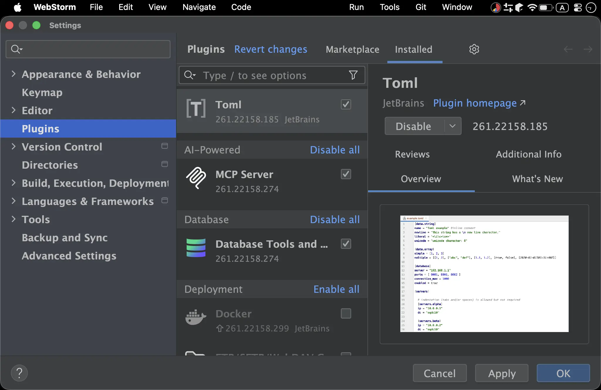This screenshot has width=601, height=390.
Task: Click the Version Control project-level icon
Action: click(x=165, y=146)
